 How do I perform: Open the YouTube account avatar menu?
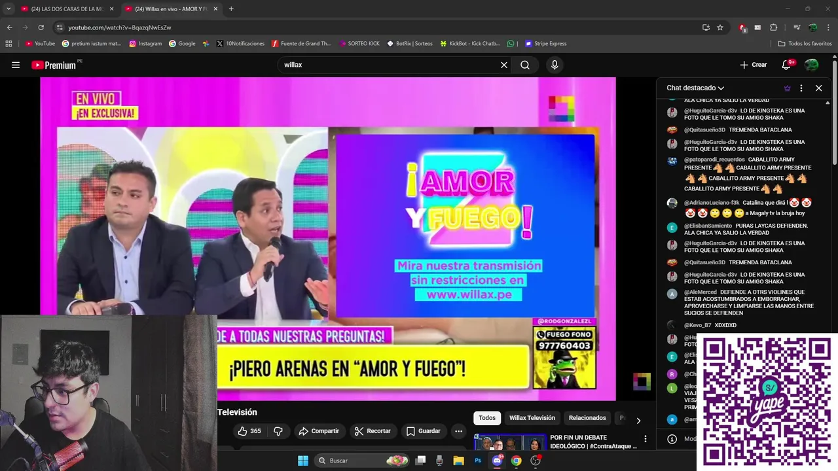click(x=811, y=65)
